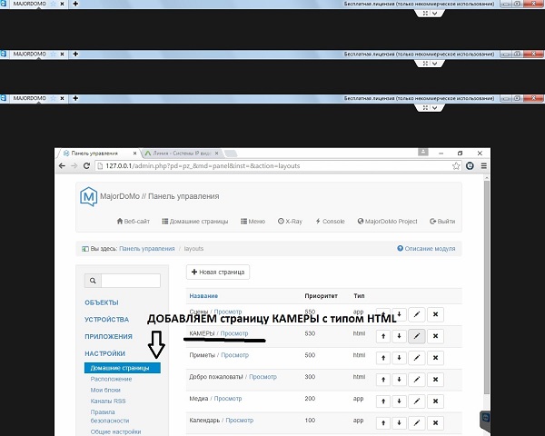Screen dimensions: 545x436
Task: Go back with browser back arrow
Action: pyautogui.click(x=62, y=166)
